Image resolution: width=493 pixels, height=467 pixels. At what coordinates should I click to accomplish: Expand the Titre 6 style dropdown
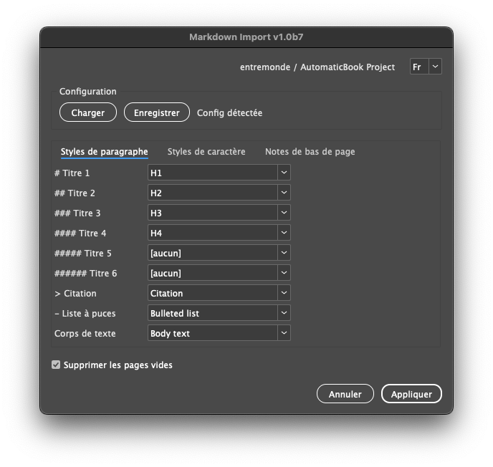coord(284,273)
